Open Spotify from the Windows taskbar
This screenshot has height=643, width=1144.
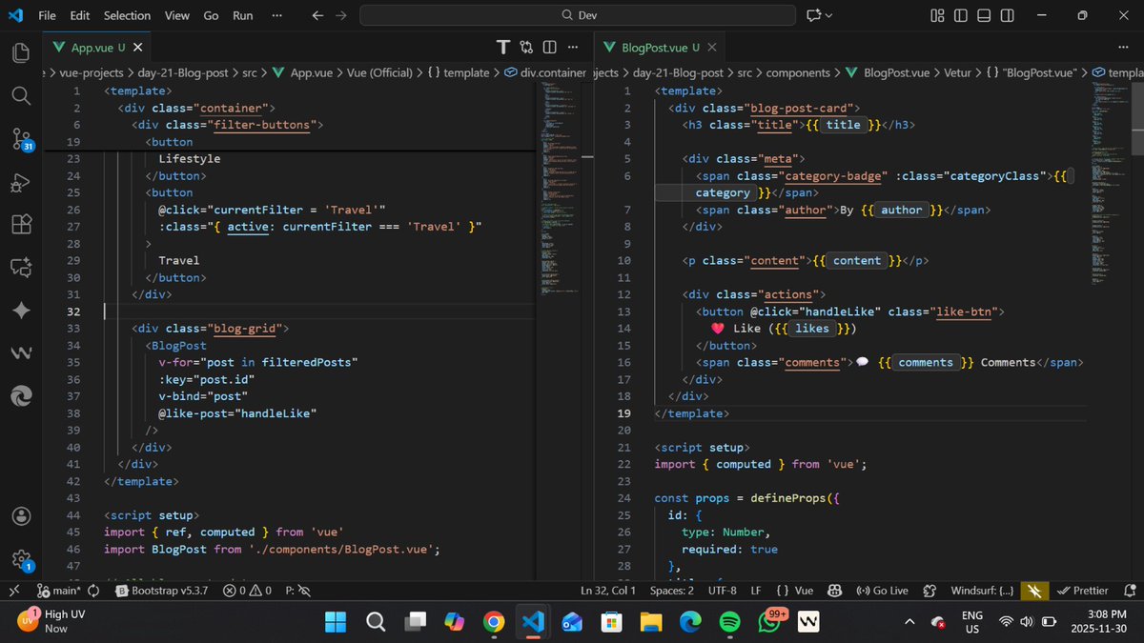727,622
